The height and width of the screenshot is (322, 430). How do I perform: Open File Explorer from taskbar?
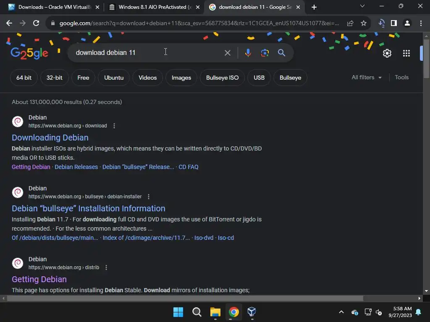[x=215, y=312]
